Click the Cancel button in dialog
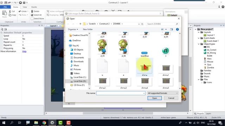The height and width of the screenshot is (126, 225). [171, 98]
